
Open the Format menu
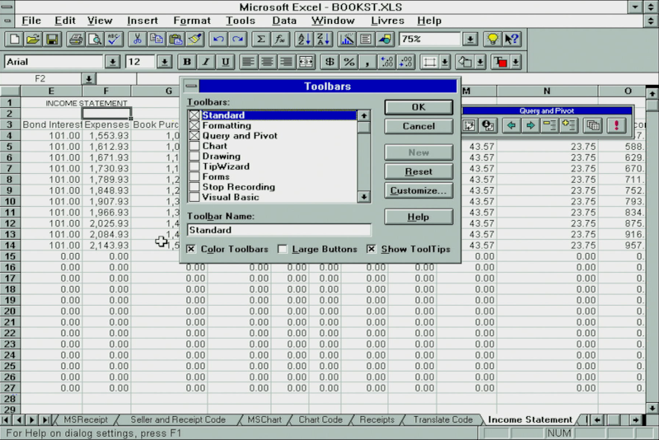point(191,20)
